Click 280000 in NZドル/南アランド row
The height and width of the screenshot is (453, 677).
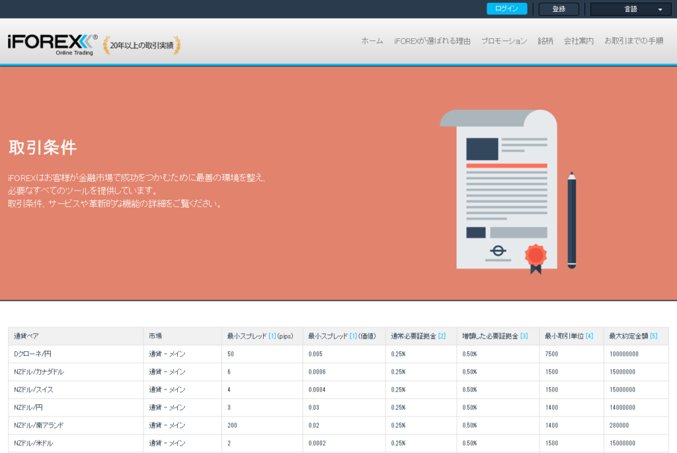point(619,425)
